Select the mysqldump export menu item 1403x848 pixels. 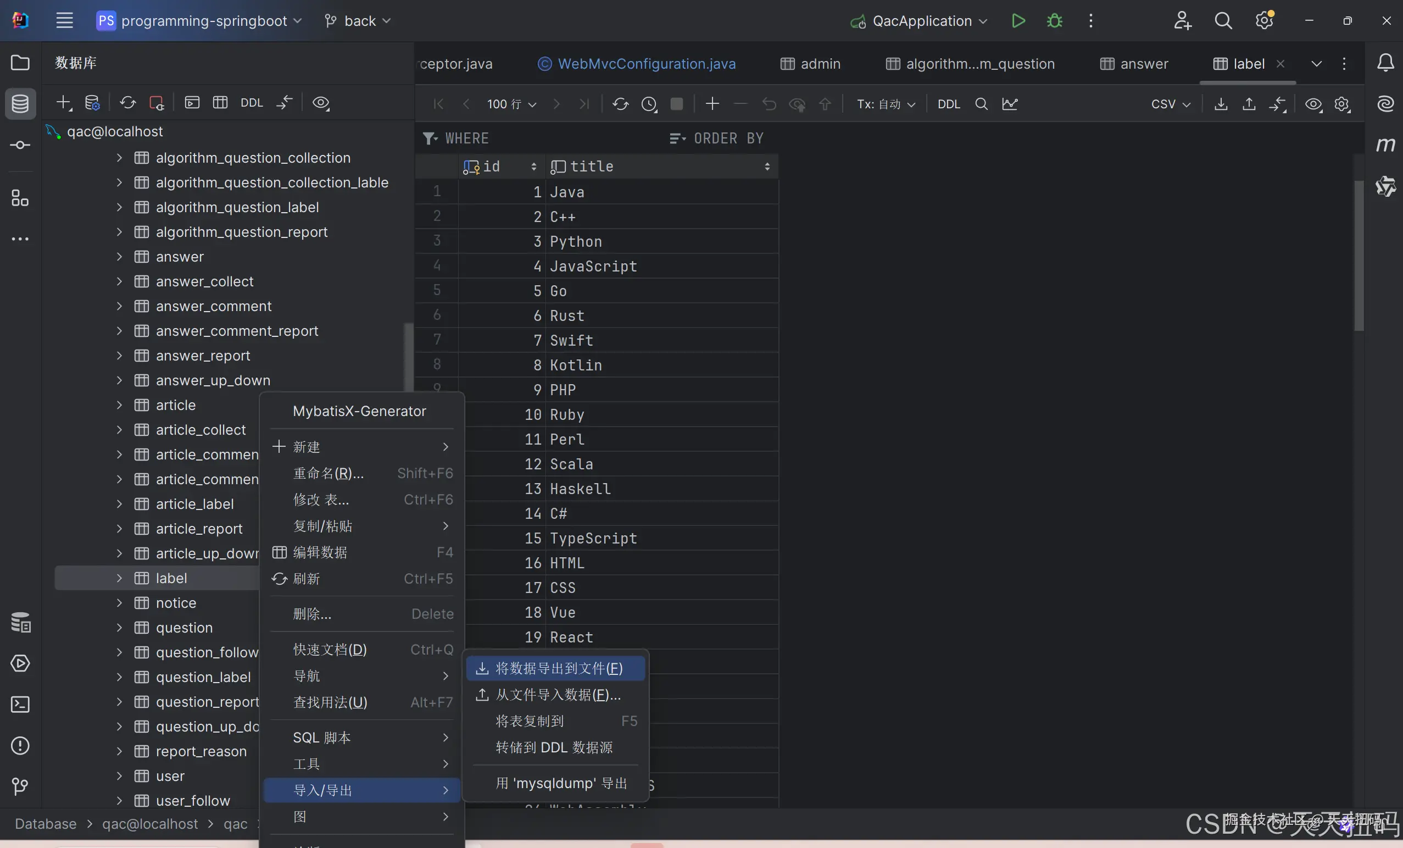coord(561,783)
